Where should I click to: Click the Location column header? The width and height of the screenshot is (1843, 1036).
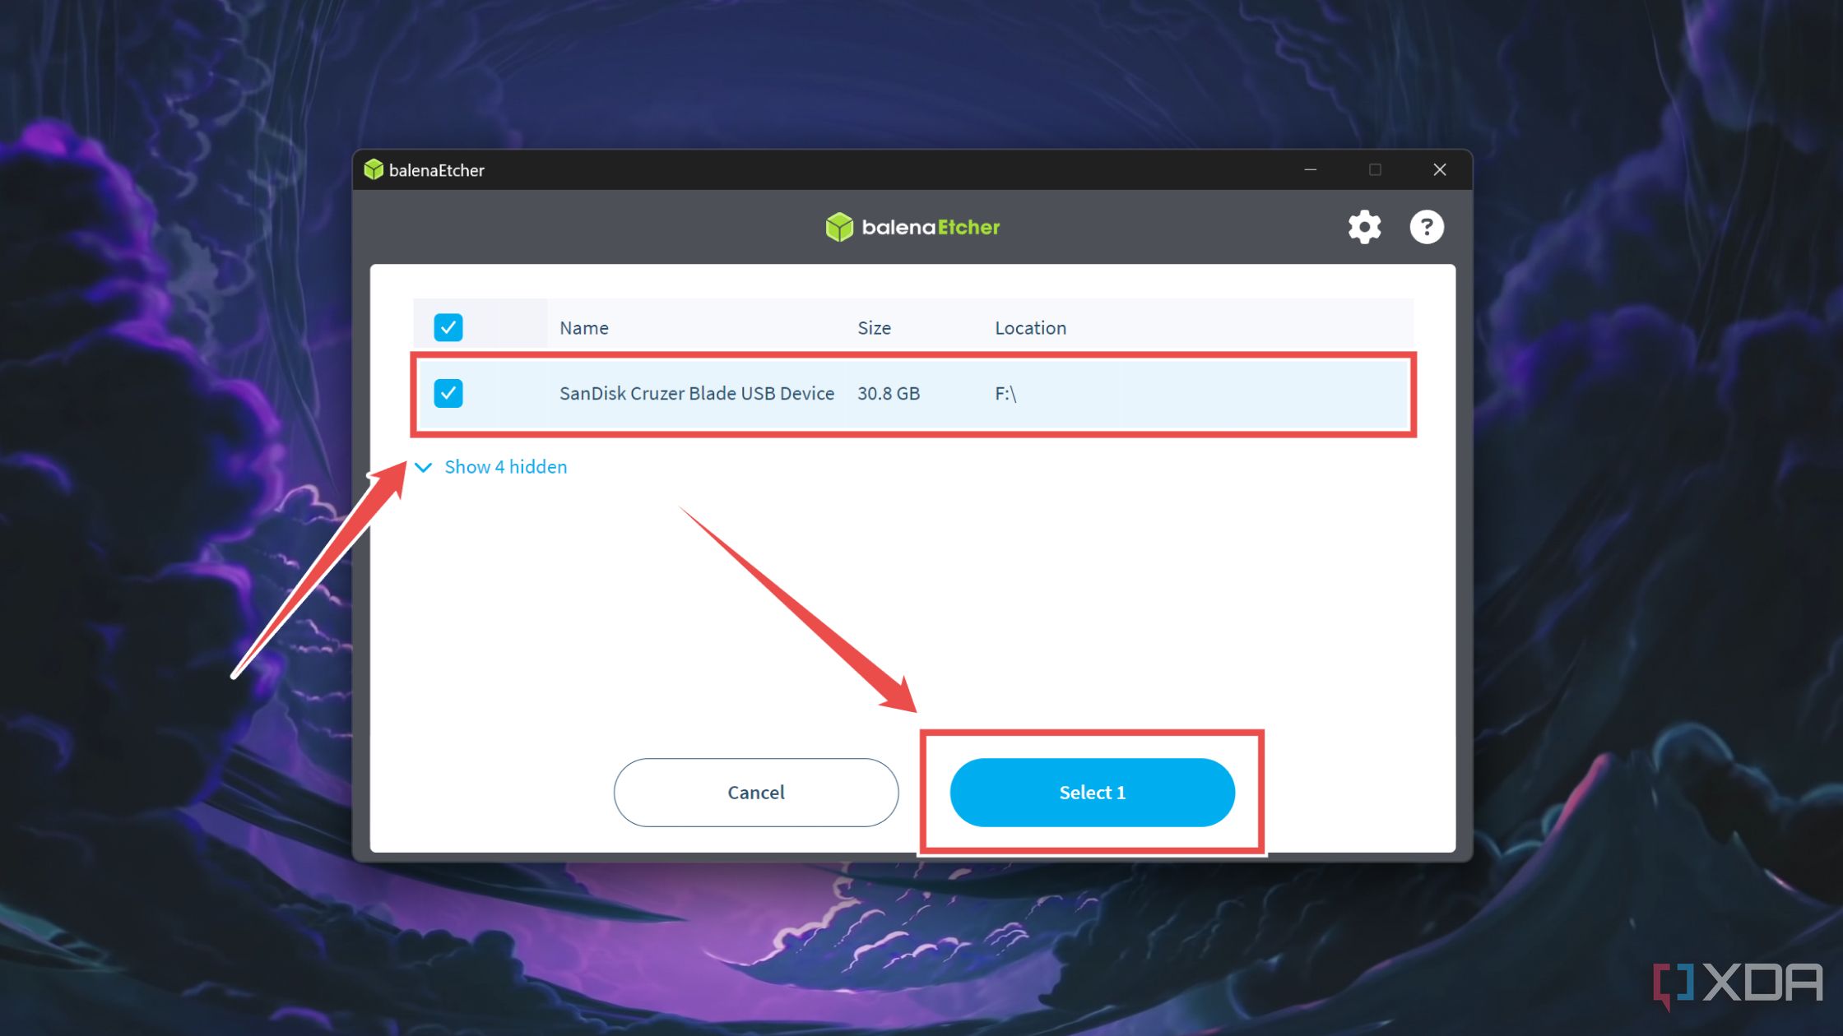pos(1029,326)
